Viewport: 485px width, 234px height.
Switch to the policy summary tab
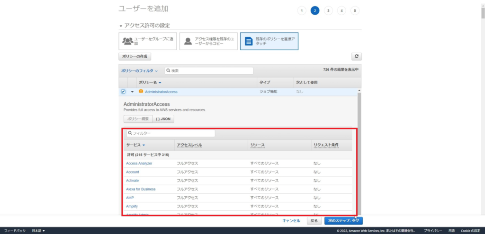pyautogui.click(x=138, y=119)
